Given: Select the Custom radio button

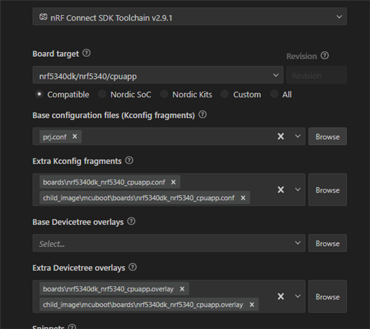Looking at the screenshot, I should click(x=224, y=95).
